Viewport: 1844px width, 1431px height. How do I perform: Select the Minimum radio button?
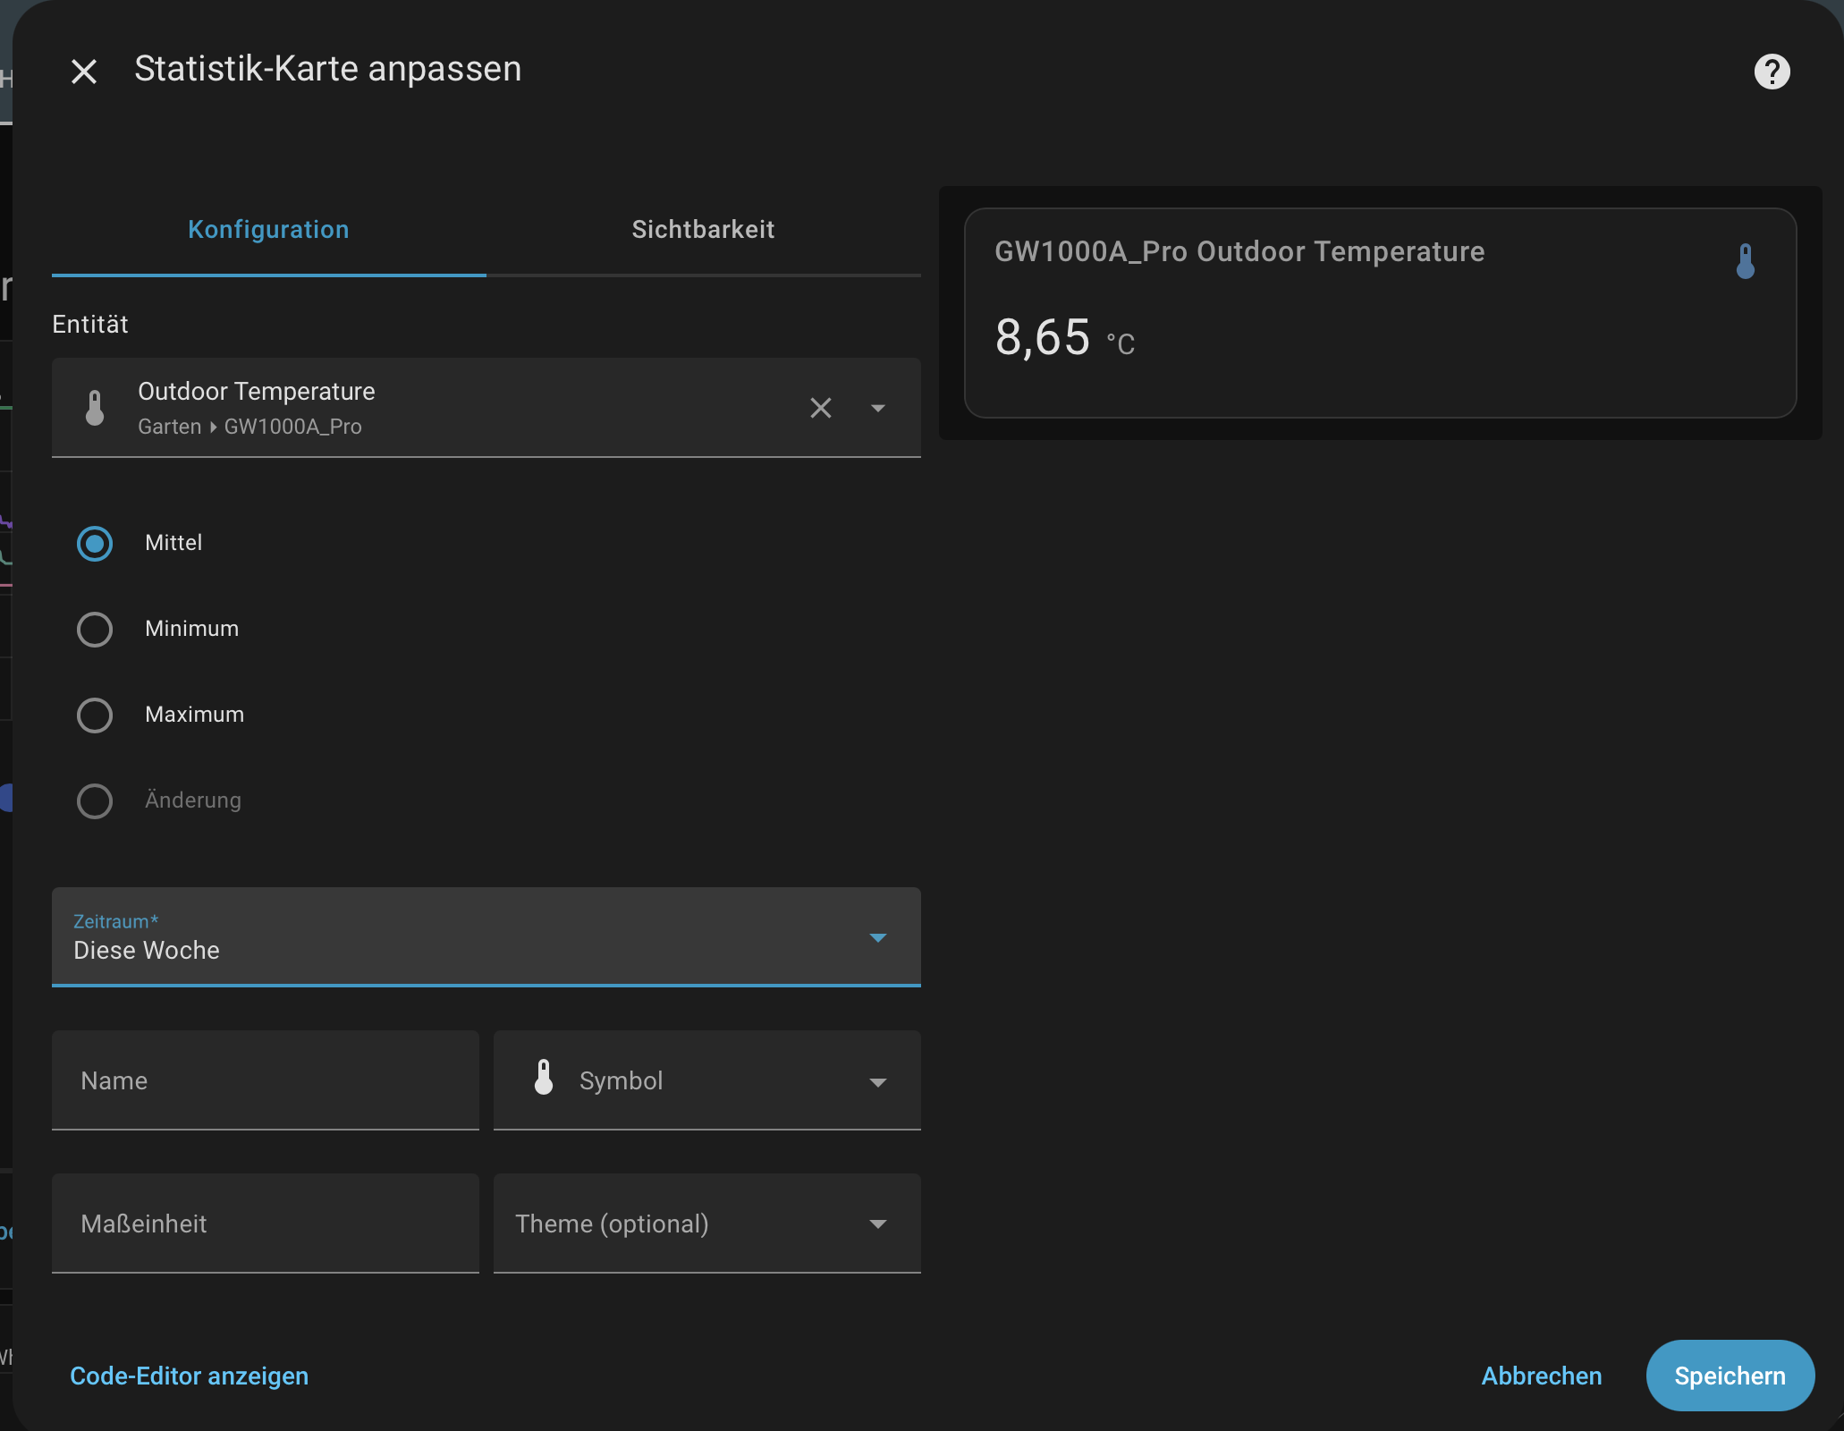pos(95,629)
